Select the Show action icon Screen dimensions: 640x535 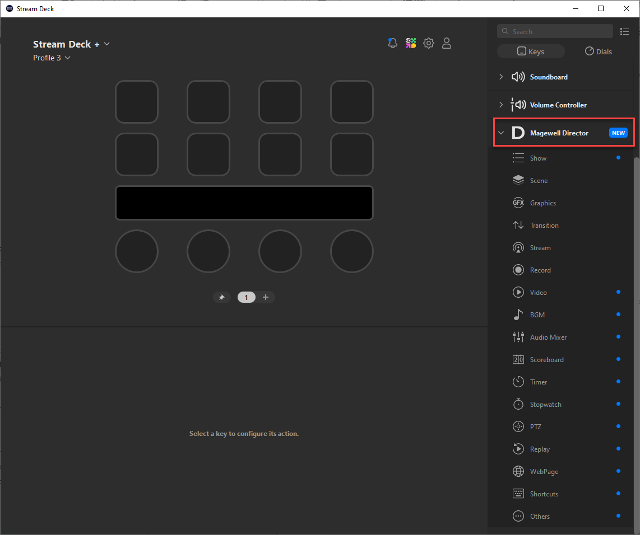(518, 158)
